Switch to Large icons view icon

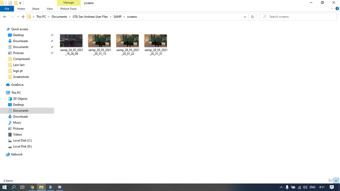click(x=336, y=181)
